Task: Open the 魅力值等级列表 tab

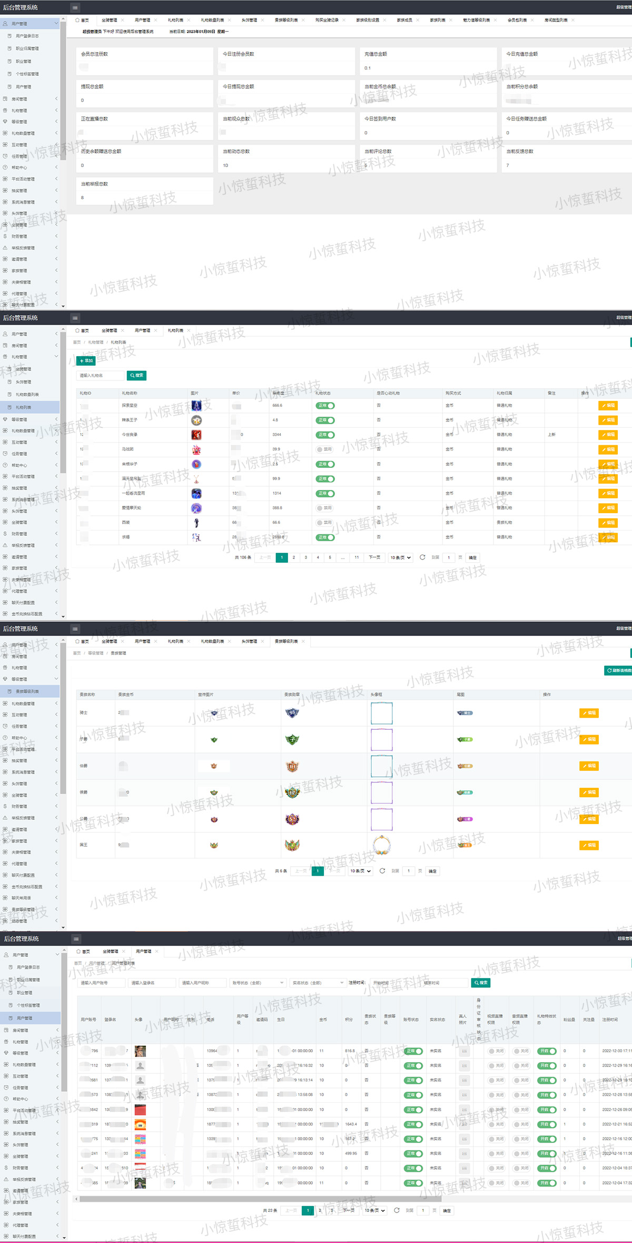Action: tap(476, 20)
